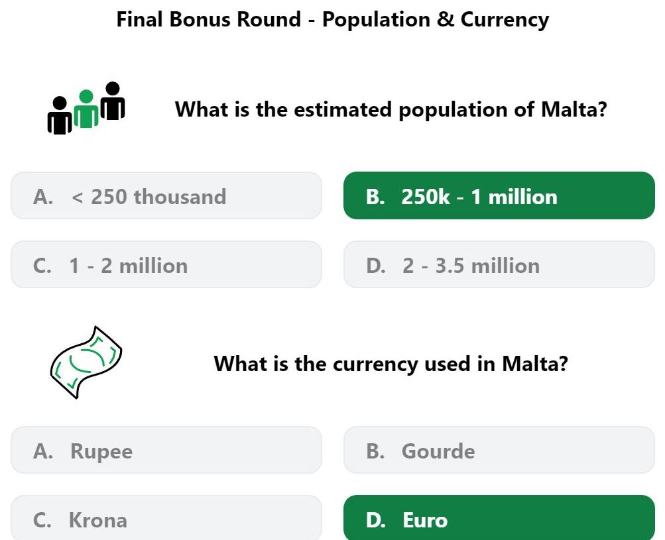Click the letter D. on the Euro button

[x=376, y=520]
